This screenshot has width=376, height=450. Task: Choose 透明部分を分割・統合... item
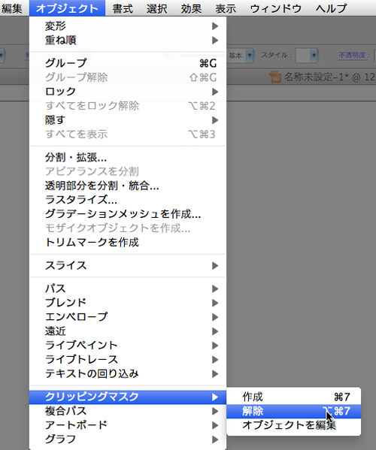pos(128,186)
